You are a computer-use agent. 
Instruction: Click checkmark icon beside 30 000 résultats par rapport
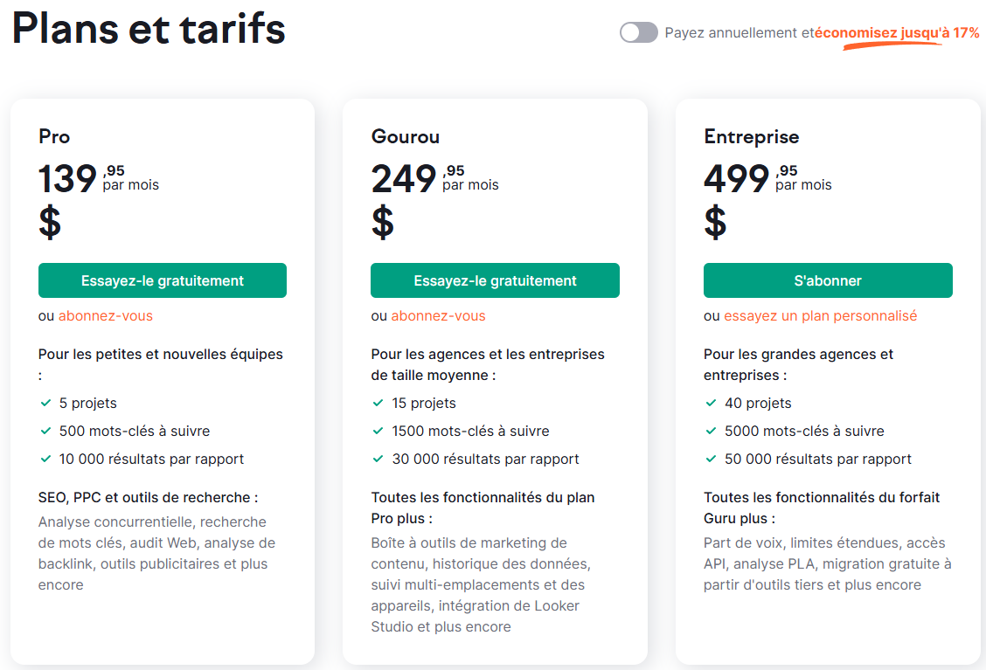[x=378, y=459]
